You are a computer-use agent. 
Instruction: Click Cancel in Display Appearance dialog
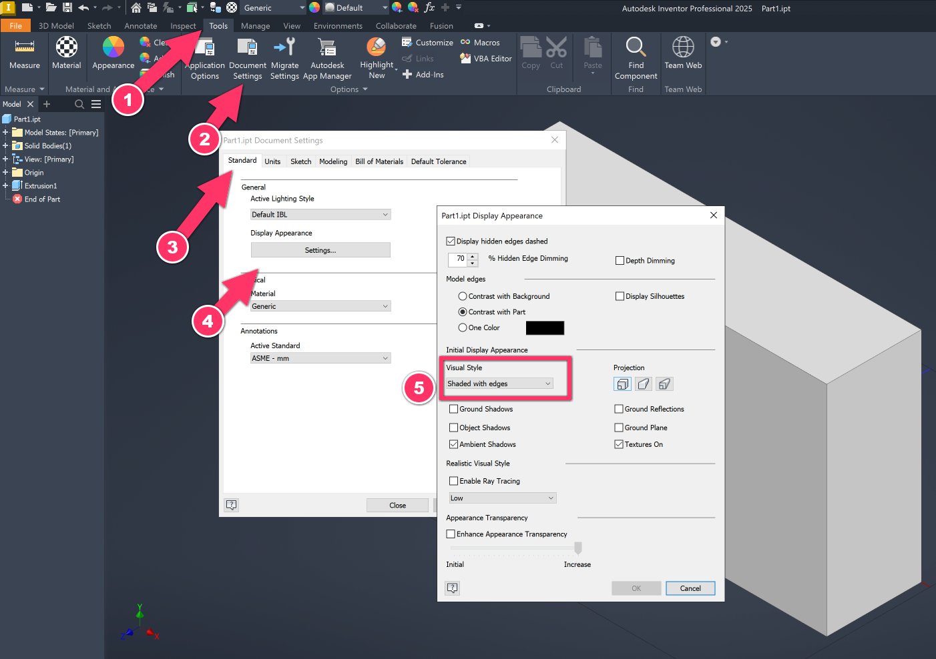[x=690, y=588]
